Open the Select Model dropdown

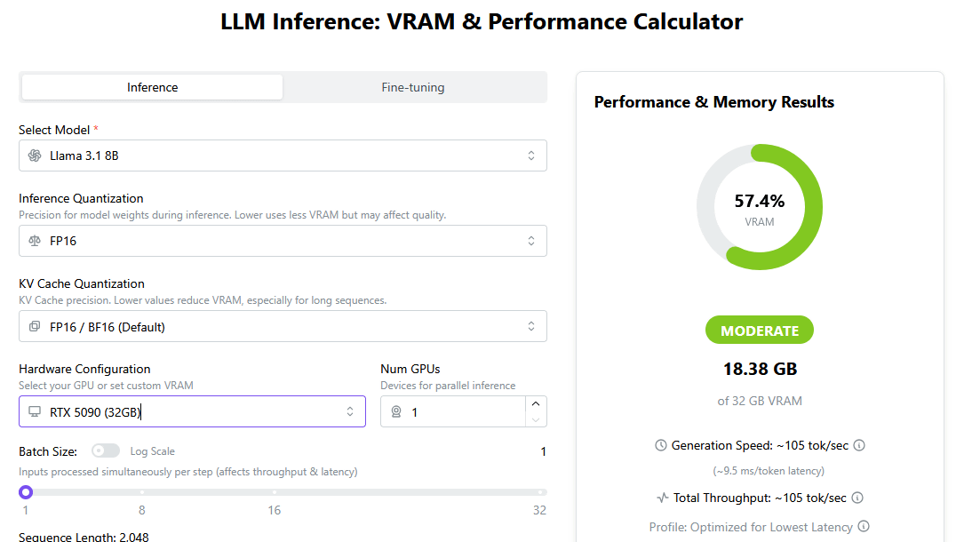(x=283, y=155)
